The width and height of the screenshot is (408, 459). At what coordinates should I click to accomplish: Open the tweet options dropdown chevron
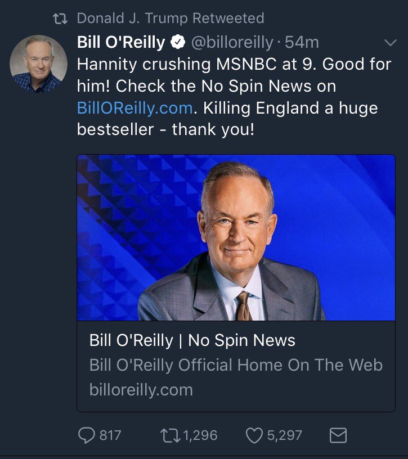tap(389, 43)
